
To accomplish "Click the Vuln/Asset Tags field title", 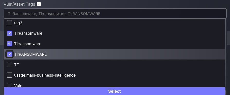I will pyautogui.click(x=19, y=4).
